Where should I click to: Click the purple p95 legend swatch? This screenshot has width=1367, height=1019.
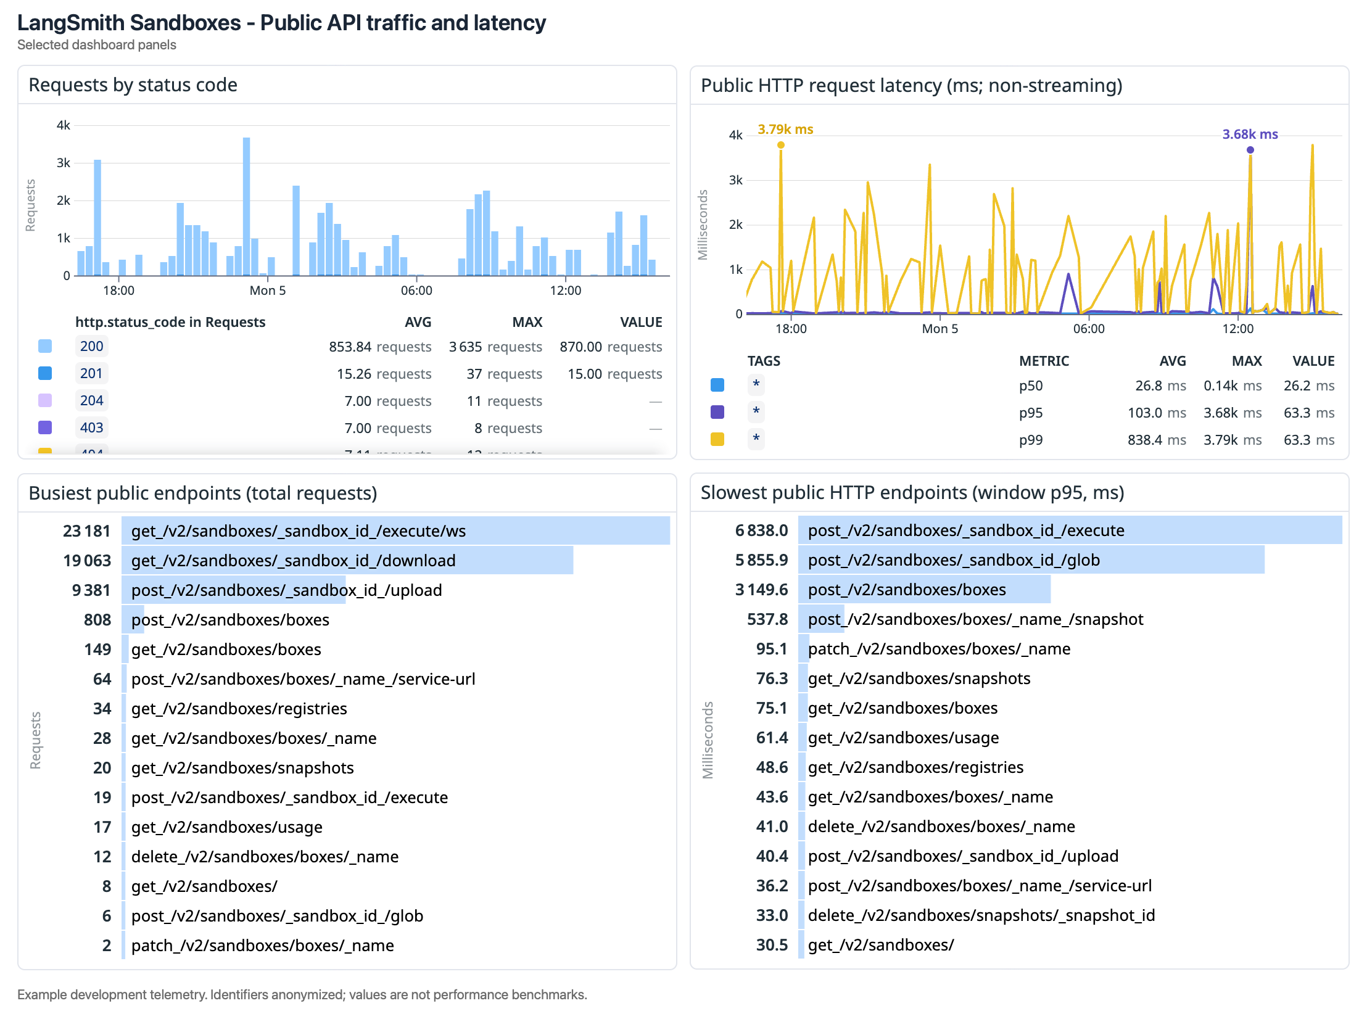[717, 412]
